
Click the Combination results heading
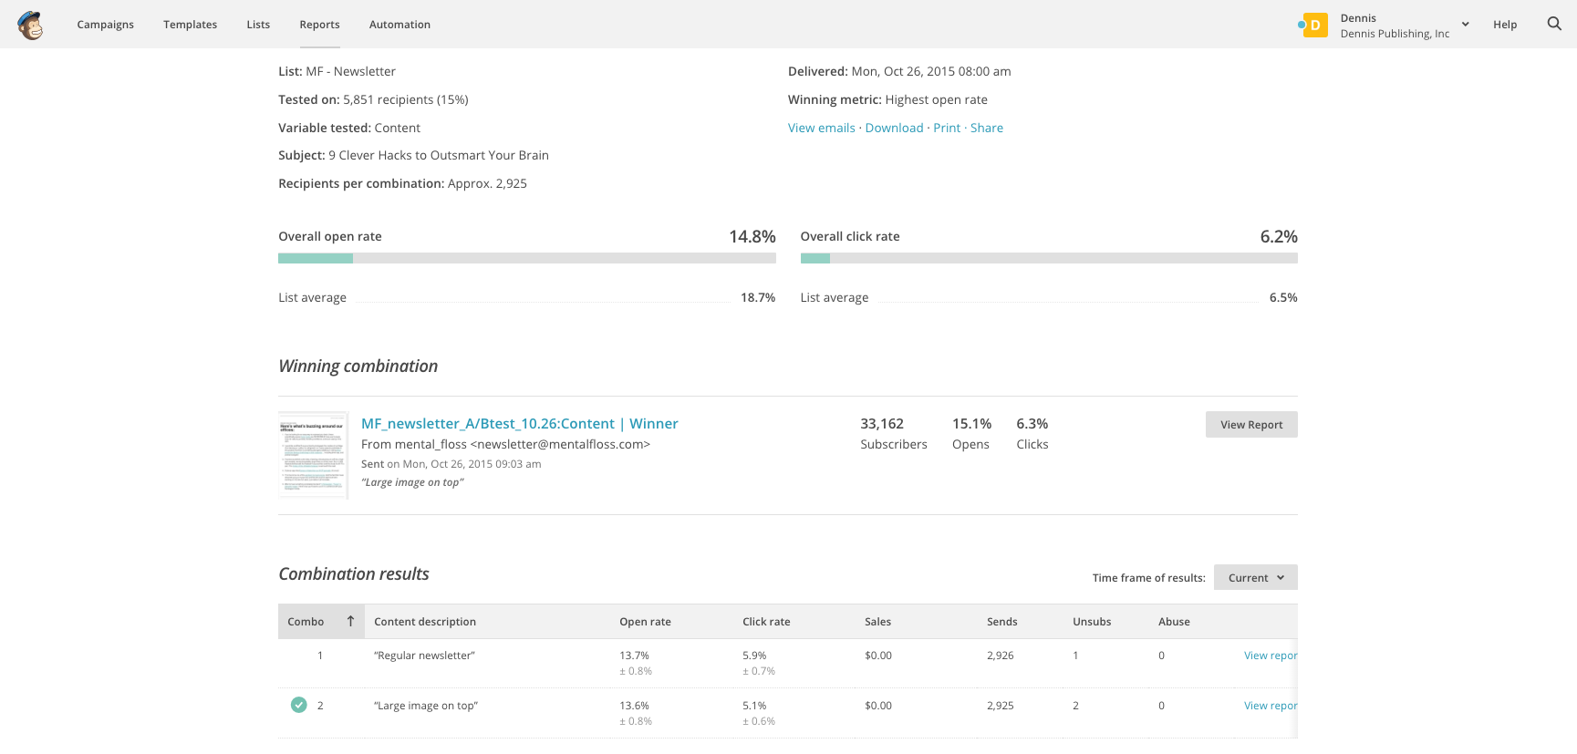pos(353,573)
